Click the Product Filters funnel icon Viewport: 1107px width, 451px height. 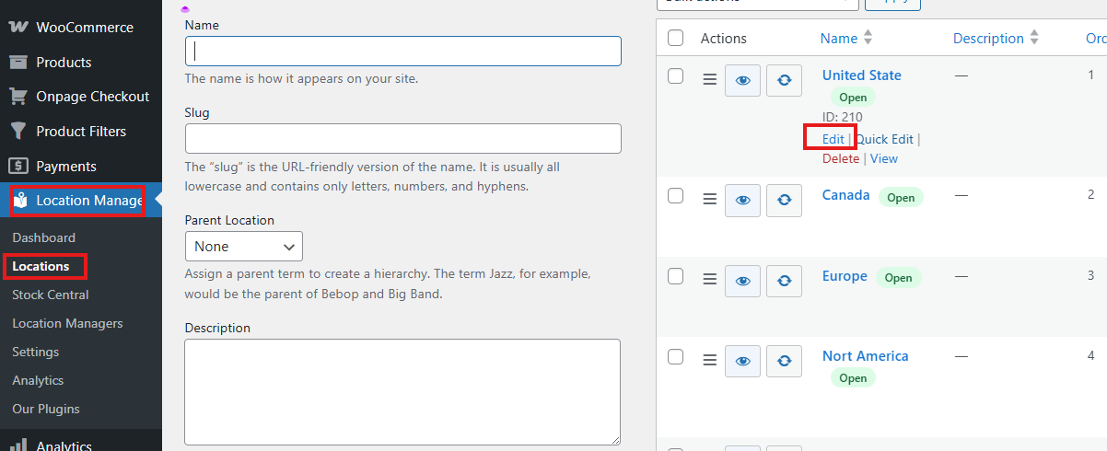pos(17,132)
